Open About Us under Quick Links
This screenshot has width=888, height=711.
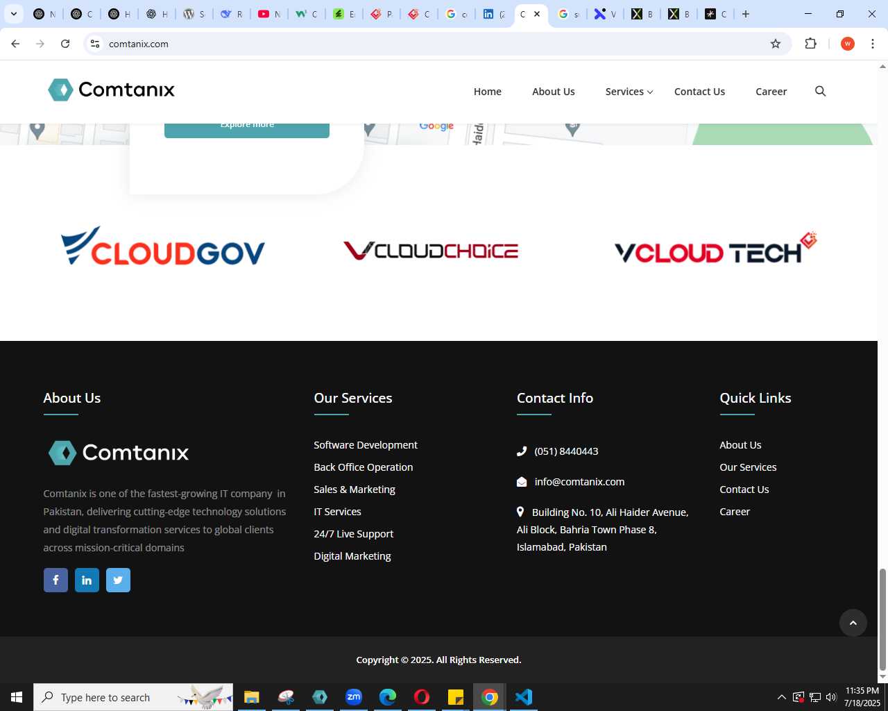pyautogui.click(x=740, y=445)
